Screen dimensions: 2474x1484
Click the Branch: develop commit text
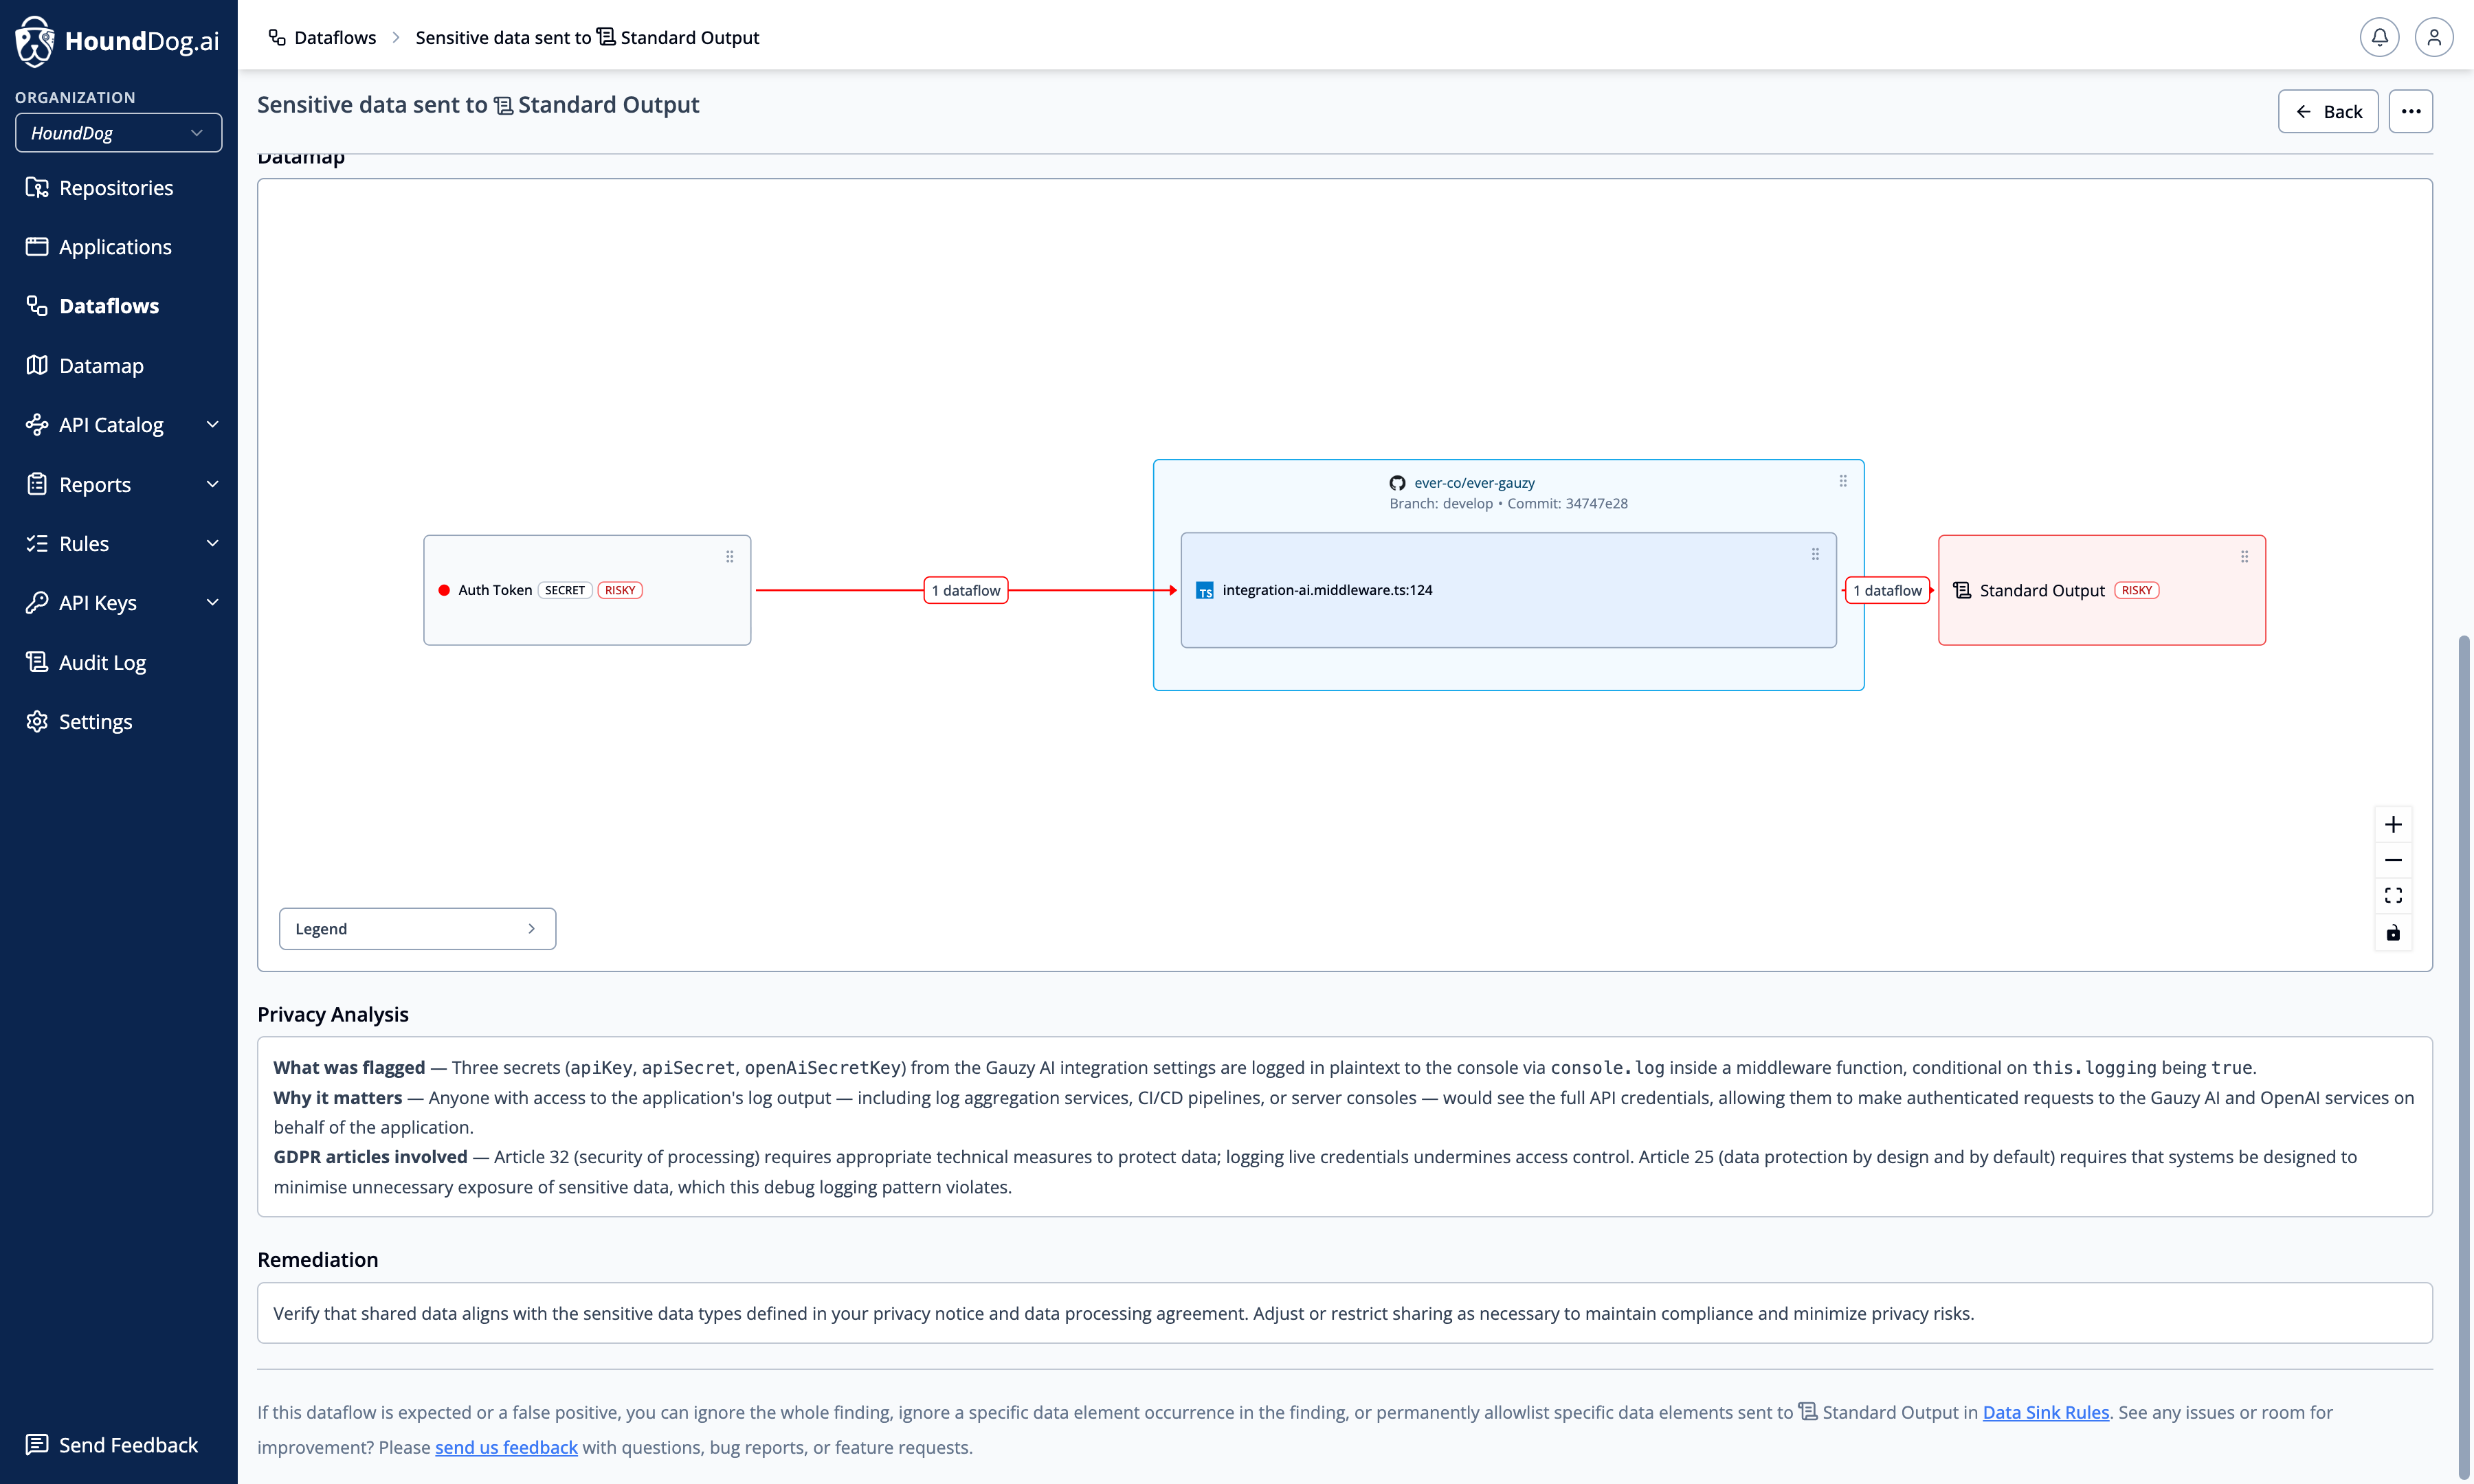1508,503
